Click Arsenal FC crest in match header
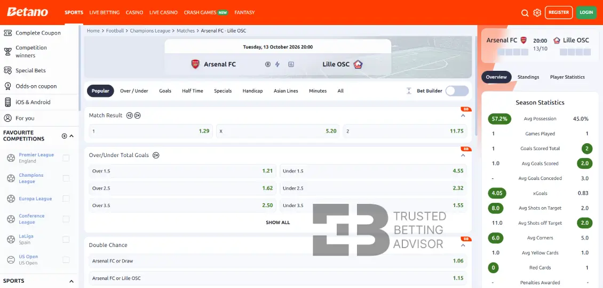Image resolution: width=603 pixels, height=288 pixels. [x=195, y=64]
